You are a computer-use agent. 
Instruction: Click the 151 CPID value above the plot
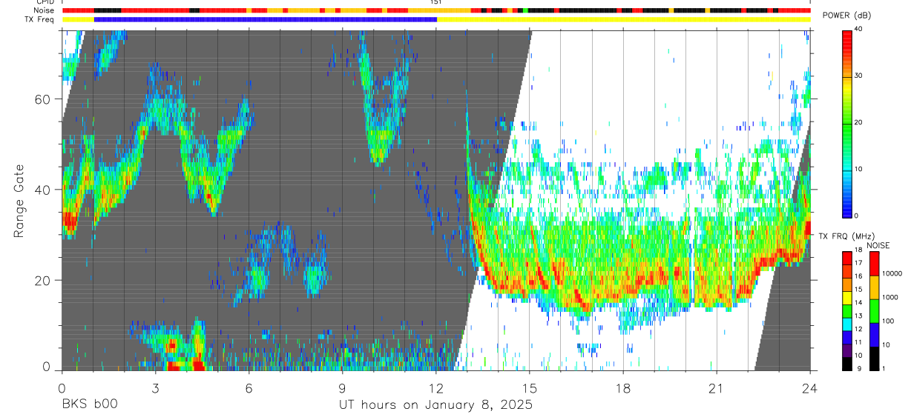(435, 2)
